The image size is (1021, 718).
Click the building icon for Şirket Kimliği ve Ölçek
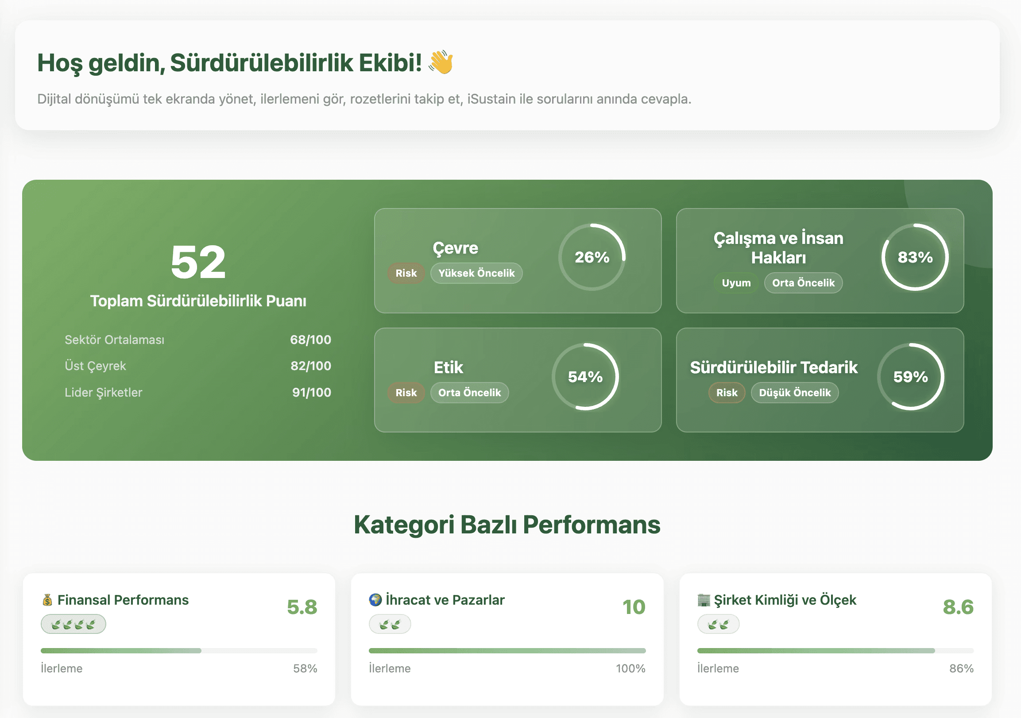click(704, 600)
